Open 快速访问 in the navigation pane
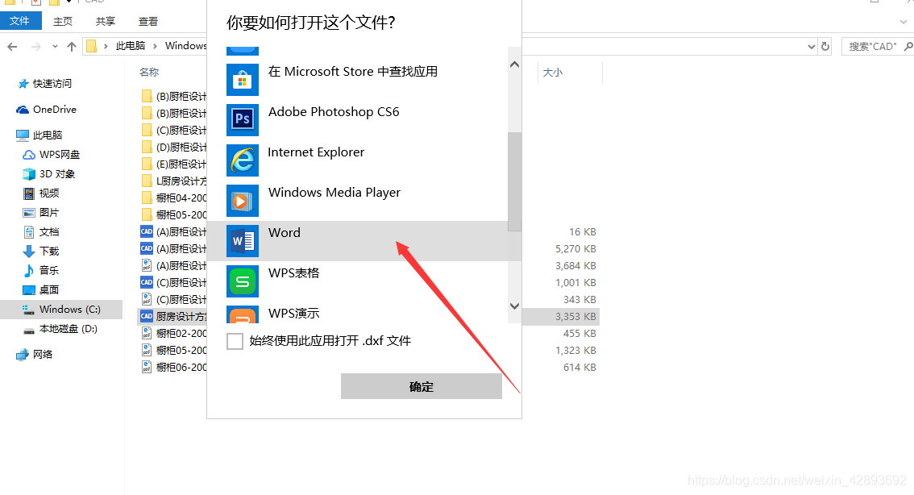Image resolution: width=914 pixels, height=495 pixels. pyautogui.click(x=45, y=83)
